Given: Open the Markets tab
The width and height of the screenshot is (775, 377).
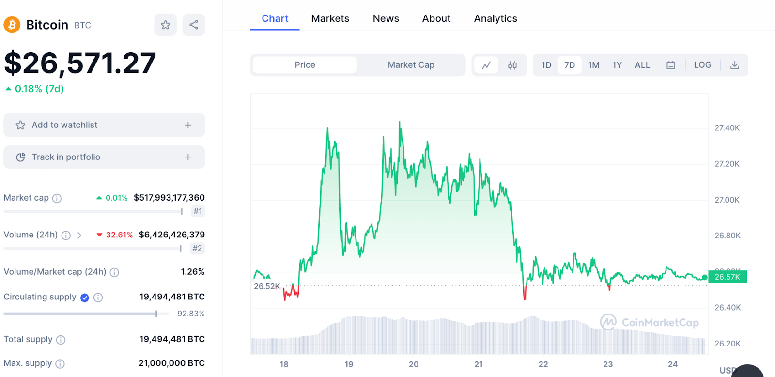Looking at the screenshot, I should (330, 18).
